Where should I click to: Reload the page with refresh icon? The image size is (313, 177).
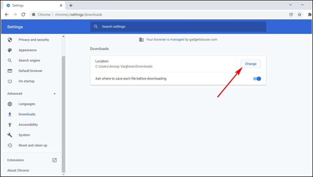[x=23, y=15]
